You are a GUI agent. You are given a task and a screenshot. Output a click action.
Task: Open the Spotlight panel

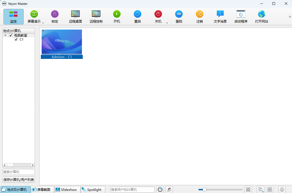coord(93,190)
